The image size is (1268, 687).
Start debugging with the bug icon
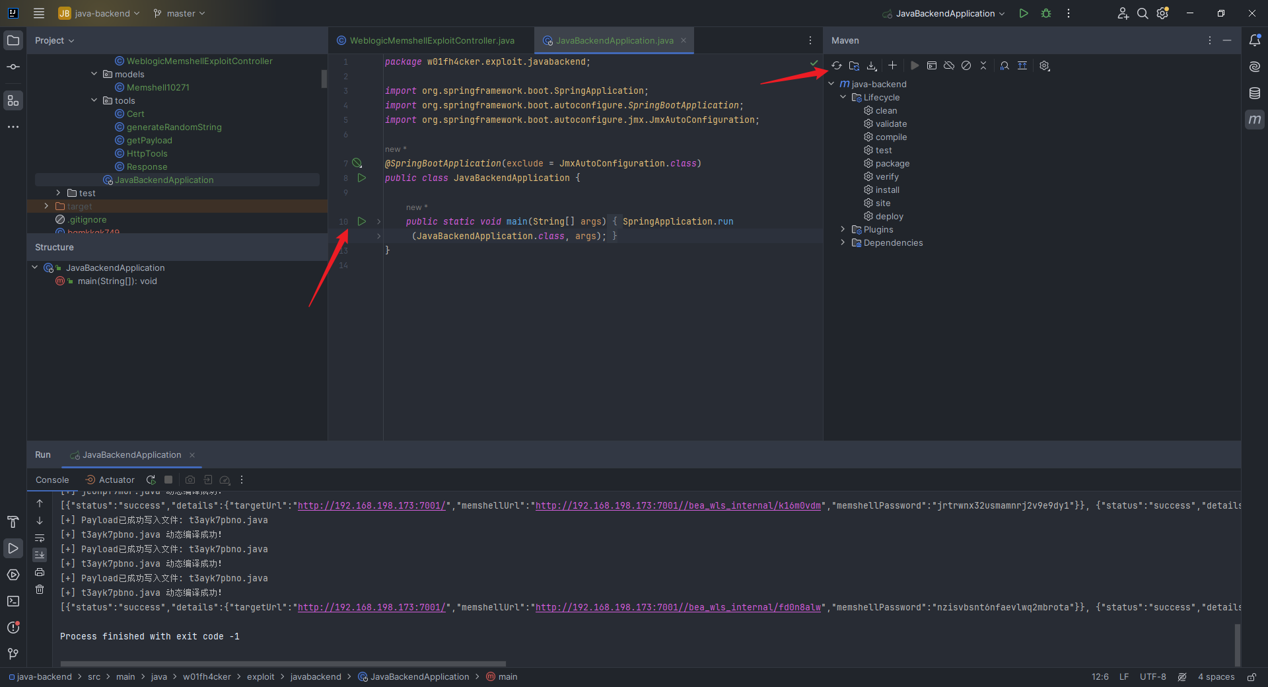[1046, 13]
